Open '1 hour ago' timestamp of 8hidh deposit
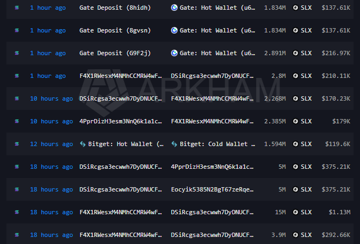 pos(48,8)
